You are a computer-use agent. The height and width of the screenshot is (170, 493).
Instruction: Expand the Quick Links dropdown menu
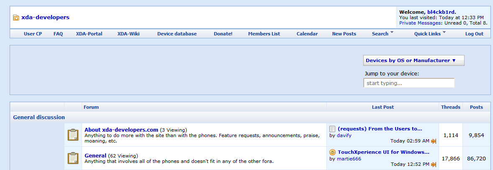(x=430, y=34)
